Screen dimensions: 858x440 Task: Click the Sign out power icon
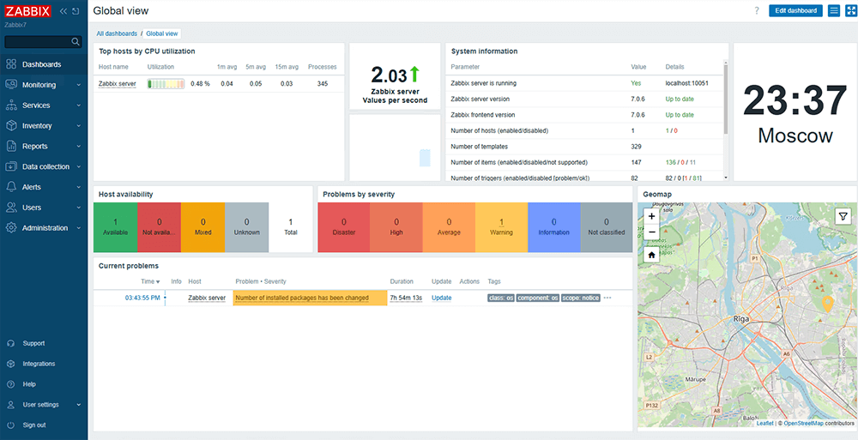[x=10, y=425]
